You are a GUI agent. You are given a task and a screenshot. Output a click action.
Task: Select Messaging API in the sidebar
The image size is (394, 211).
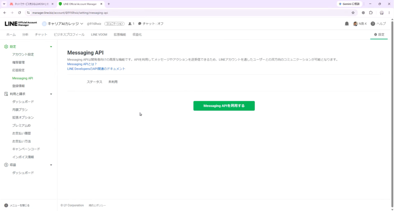pos(23,78)
